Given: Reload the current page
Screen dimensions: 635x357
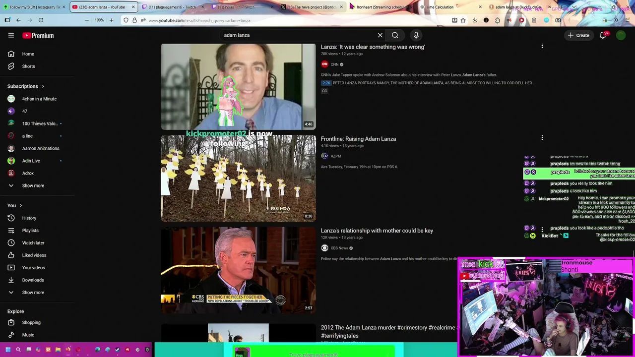Looking at the screenshot, I should (41, 20).
